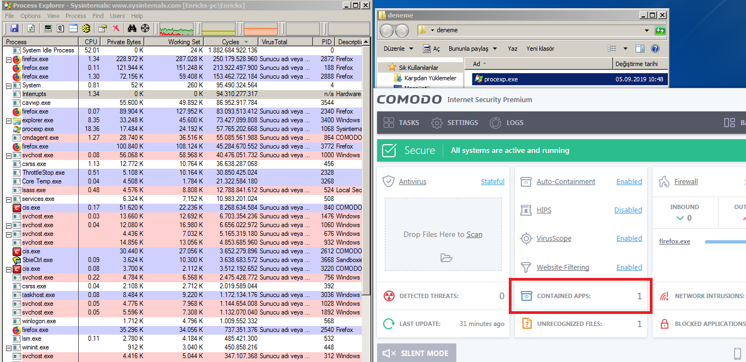Click the Save icon in Process Explorer toolbar
The height and width of the screenshot is (362, 746).
14,28
